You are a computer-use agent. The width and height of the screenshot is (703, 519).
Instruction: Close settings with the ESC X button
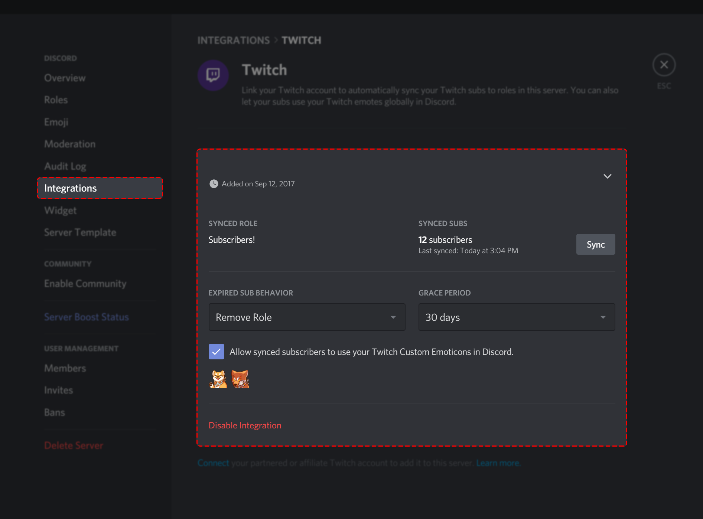tap(664, 65)
